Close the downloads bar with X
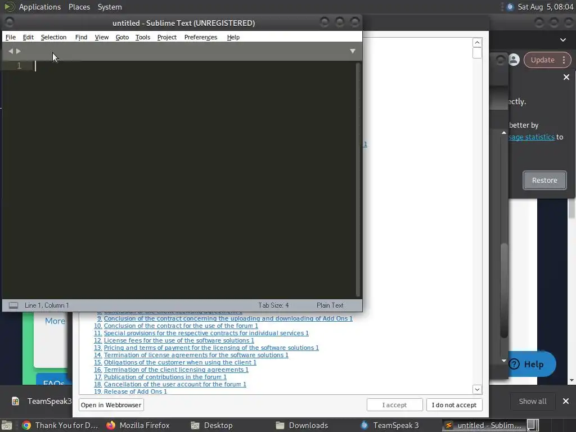Viewport: 576px width, 432px height. [566, 401]
